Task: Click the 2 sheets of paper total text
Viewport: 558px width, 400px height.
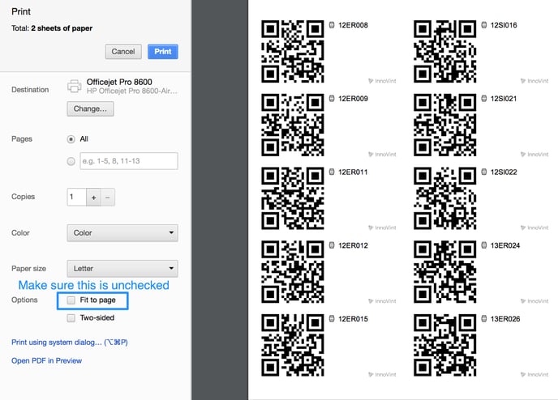Action: point(62,28)
